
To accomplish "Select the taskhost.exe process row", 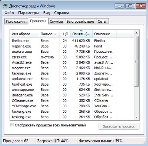I will click(72, 84).
